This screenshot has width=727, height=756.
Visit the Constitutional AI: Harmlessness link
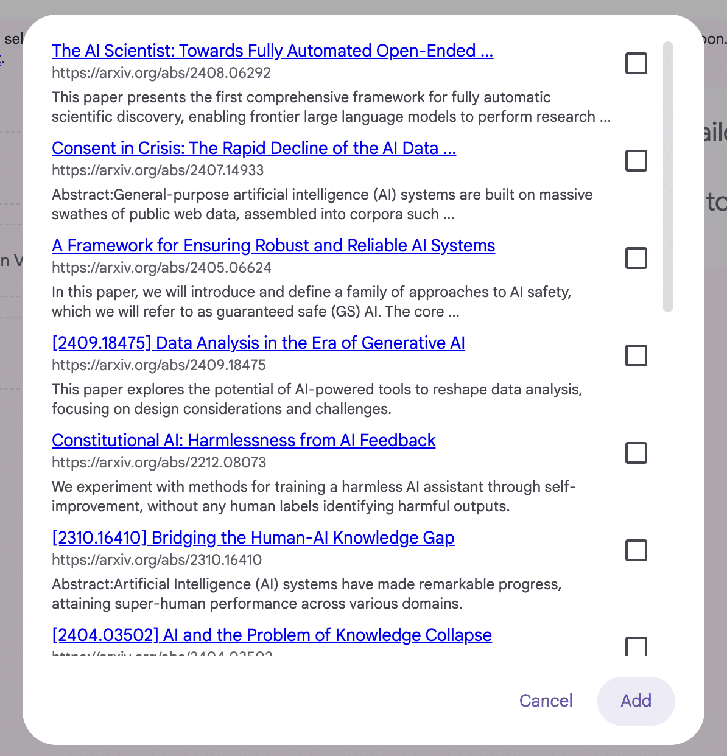pyautogui.click(x=244, y=440)
